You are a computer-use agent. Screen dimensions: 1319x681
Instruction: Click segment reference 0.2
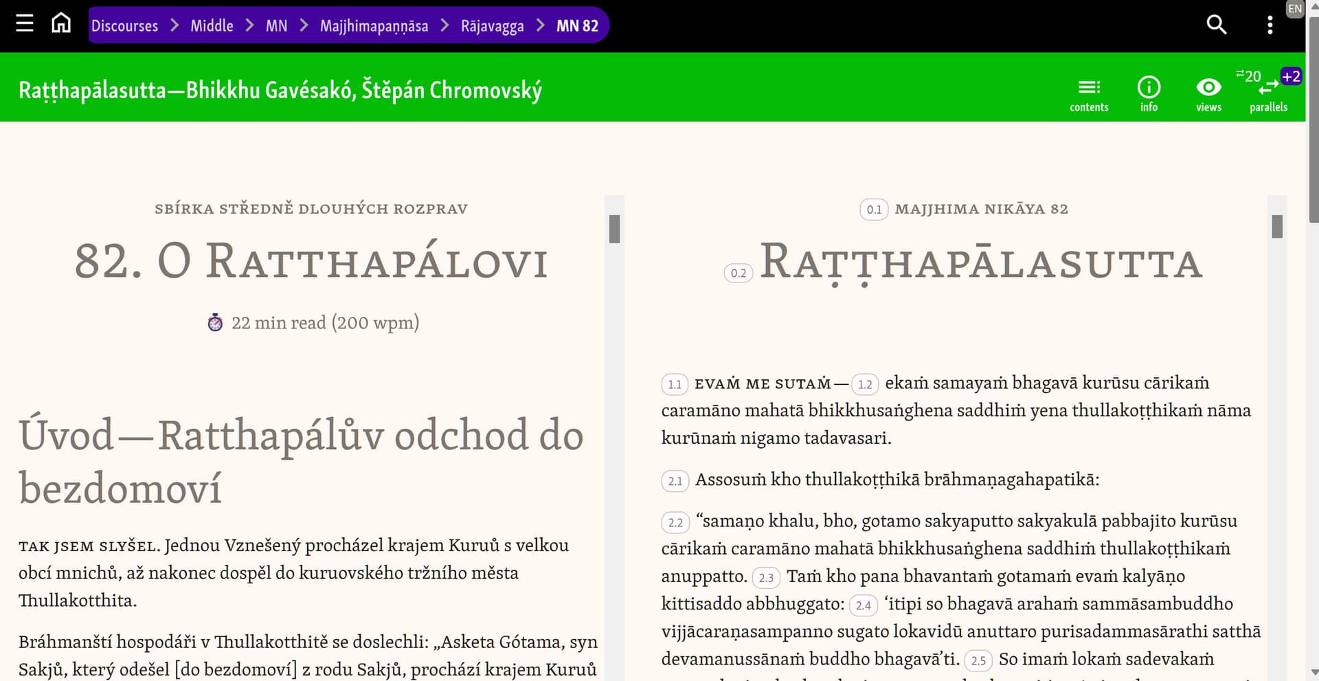[739, 273]
